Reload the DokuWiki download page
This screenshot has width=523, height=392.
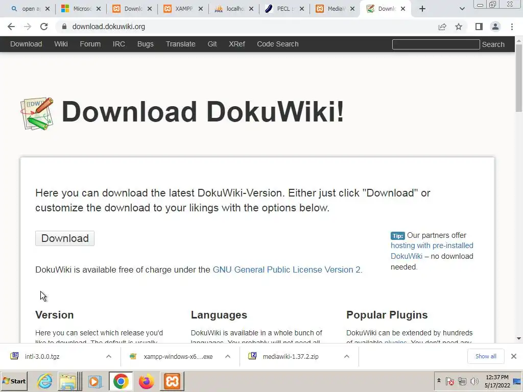pos(44,27)
